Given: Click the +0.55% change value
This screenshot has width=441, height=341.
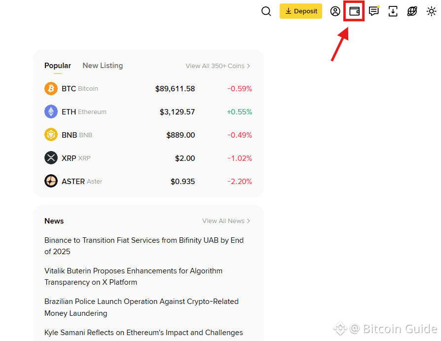Looking at the screenshot, I should pos(240,112).
